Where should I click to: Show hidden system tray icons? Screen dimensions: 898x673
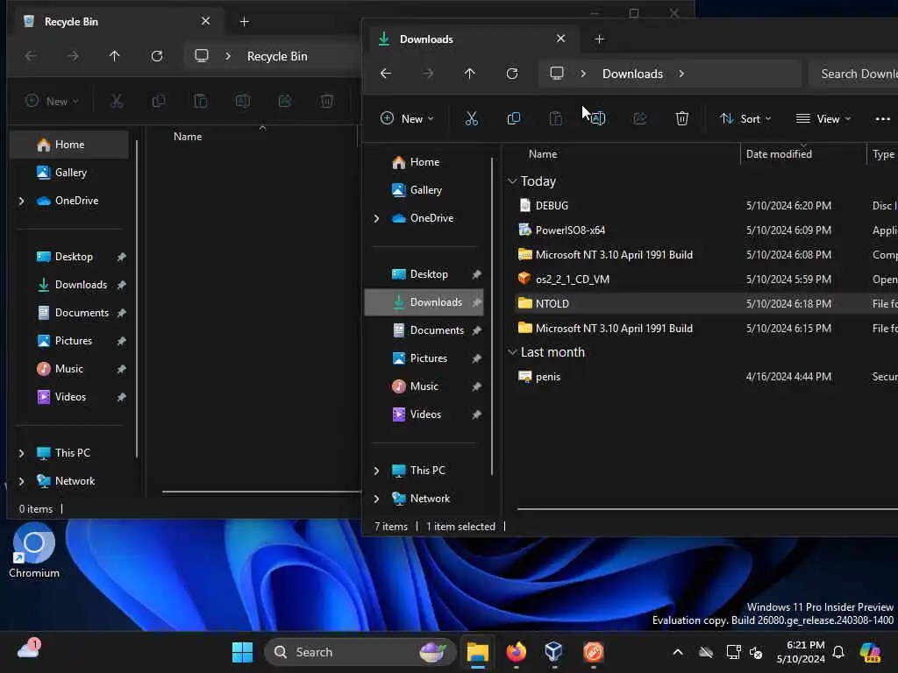pyautogui.click(x=678, y=652)
